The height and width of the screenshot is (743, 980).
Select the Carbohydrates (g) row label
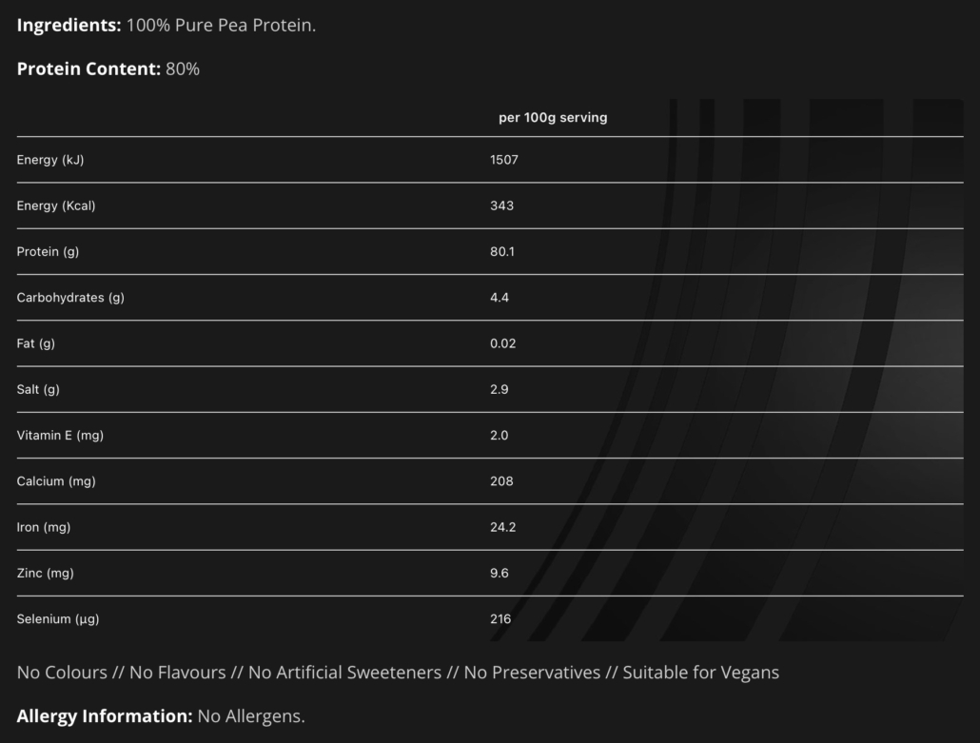[x=70, y=298]
